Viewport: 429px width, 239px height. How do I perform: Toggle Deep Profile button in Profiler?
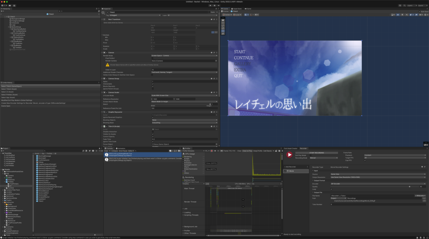pyautogui.click(x=258, y=151)
